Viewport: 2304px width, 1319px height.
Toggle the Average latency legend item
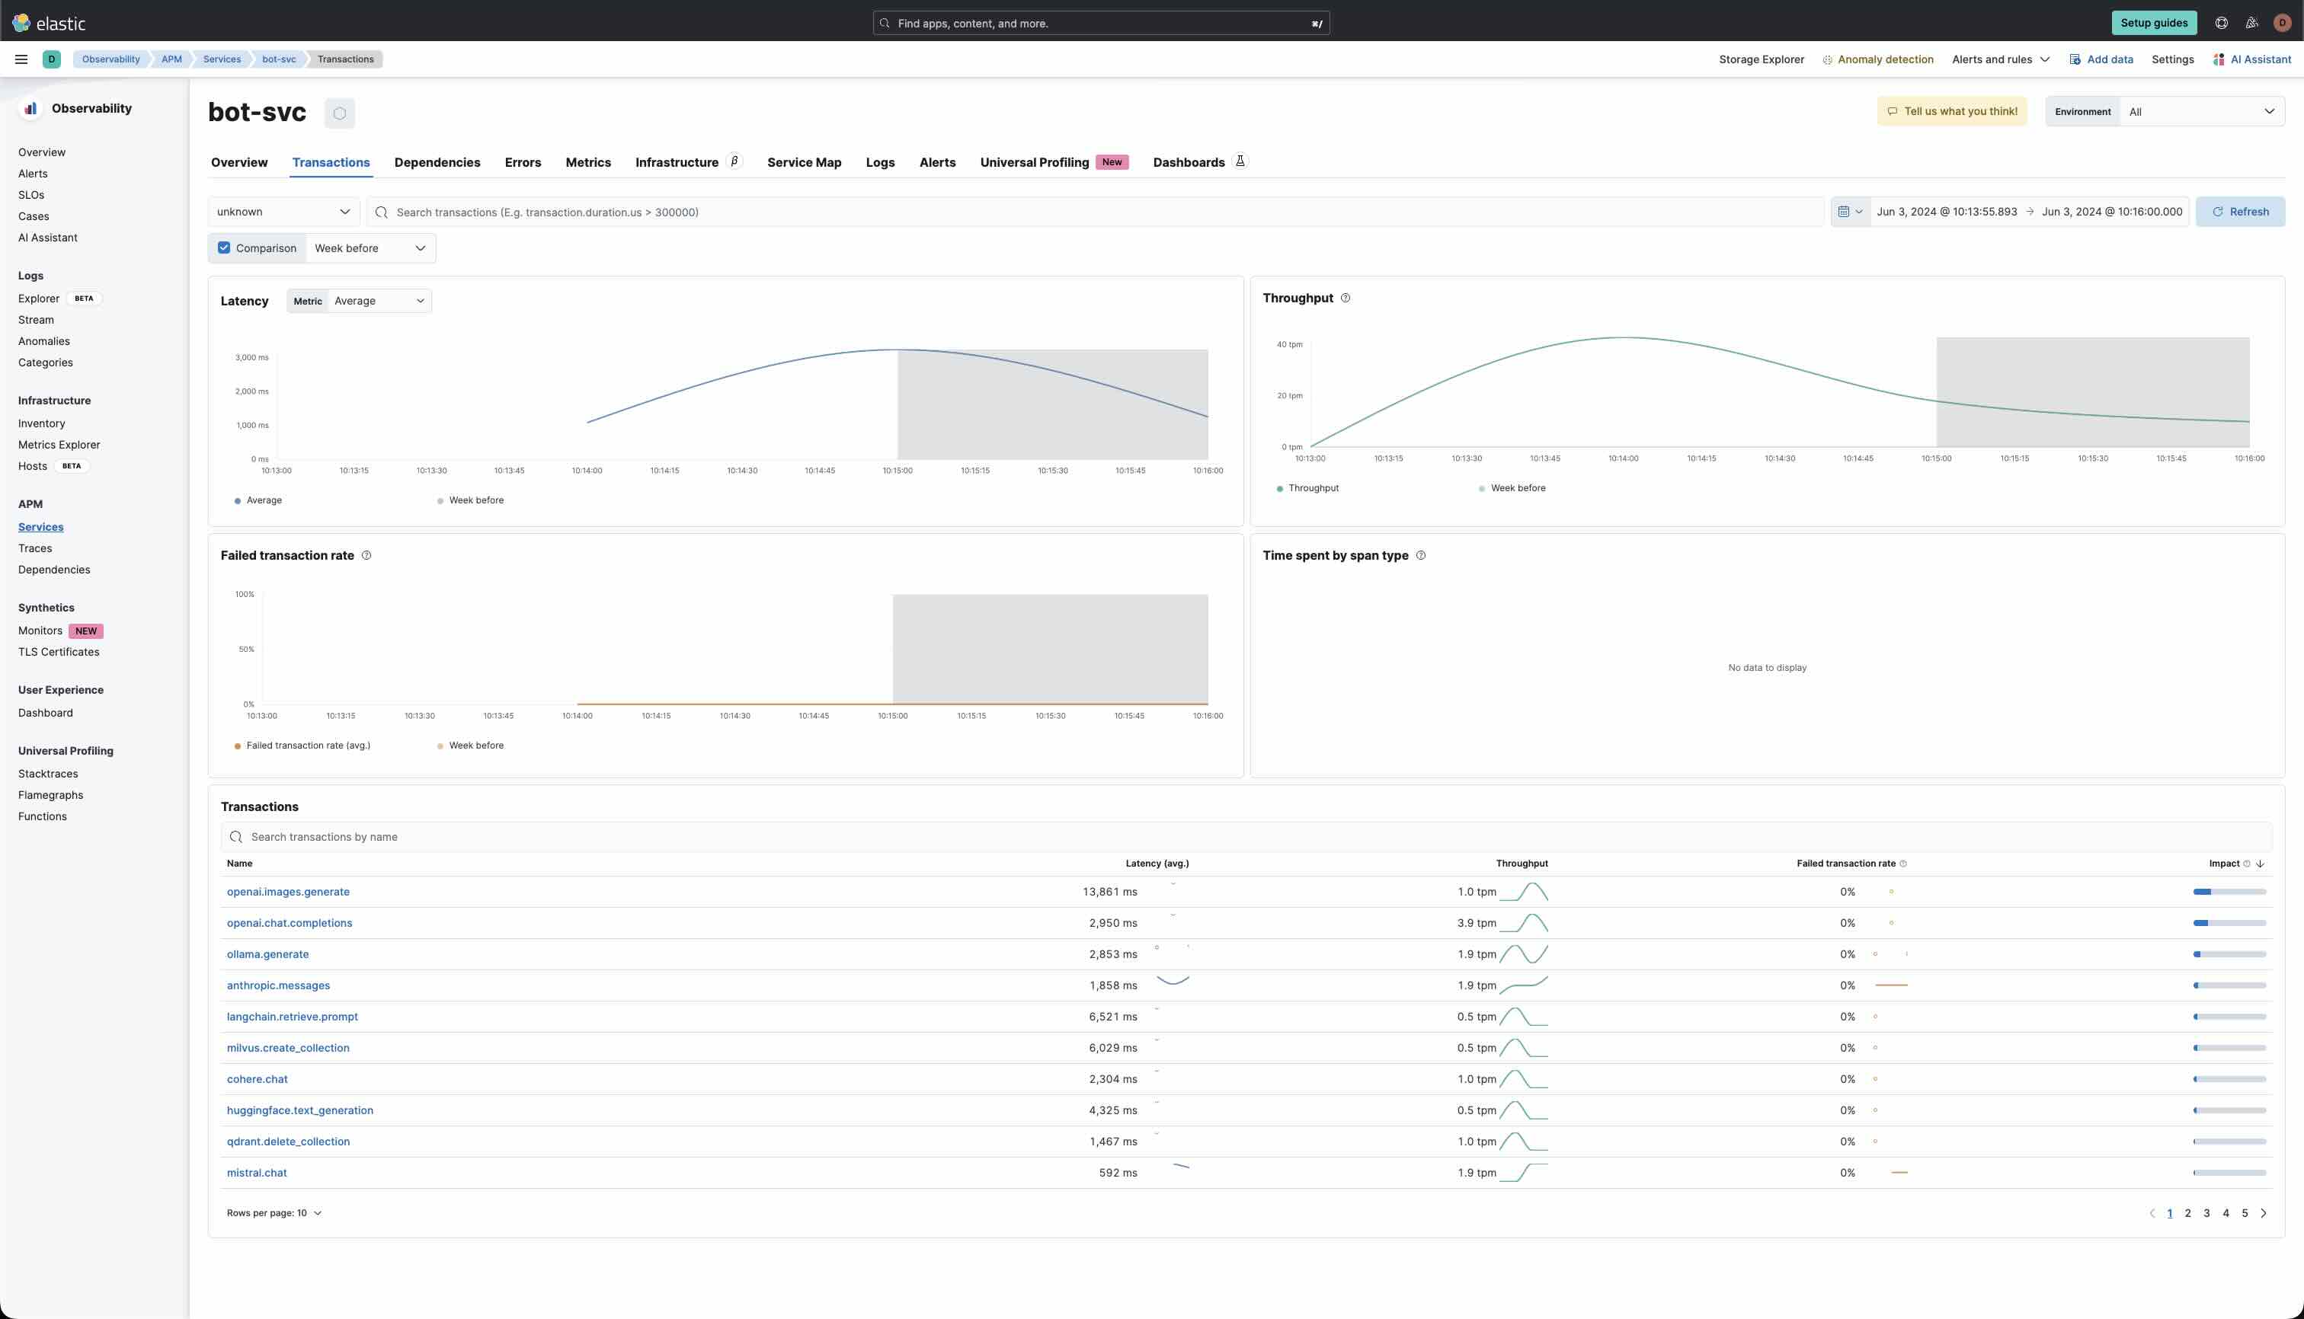[263, 500]
